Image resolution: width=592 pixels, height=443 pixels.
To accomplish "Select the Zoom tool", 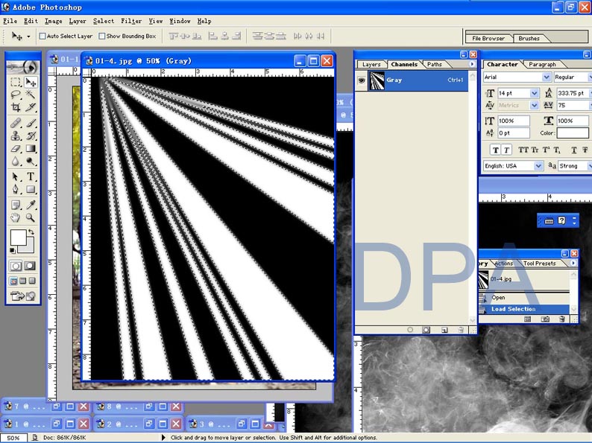I will [31, 217].
